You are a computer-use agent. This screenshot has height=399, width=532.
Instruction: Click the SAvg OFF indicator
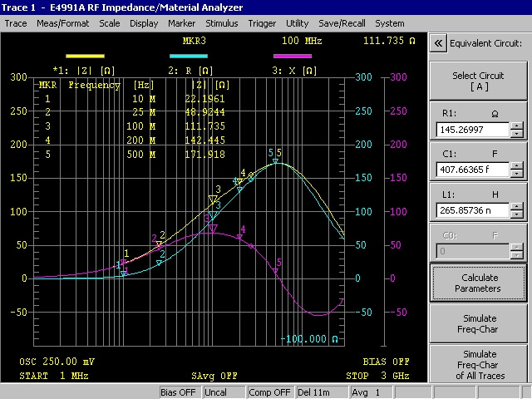[x=214, y=376]
